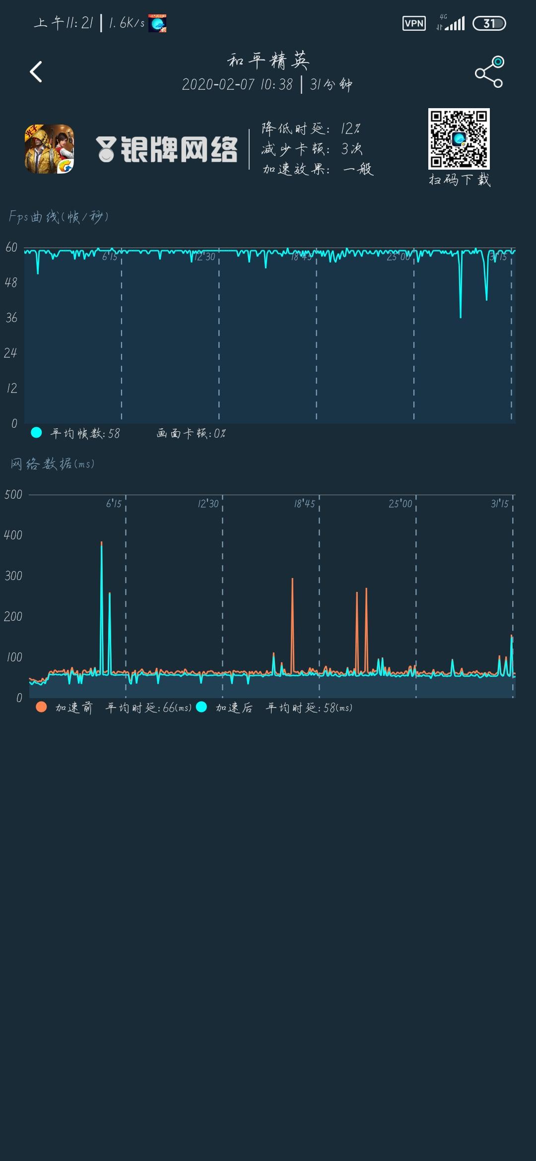
Task: Tap the Fps曲线(帧/秒) chart heading
Action: click(59, 217)
